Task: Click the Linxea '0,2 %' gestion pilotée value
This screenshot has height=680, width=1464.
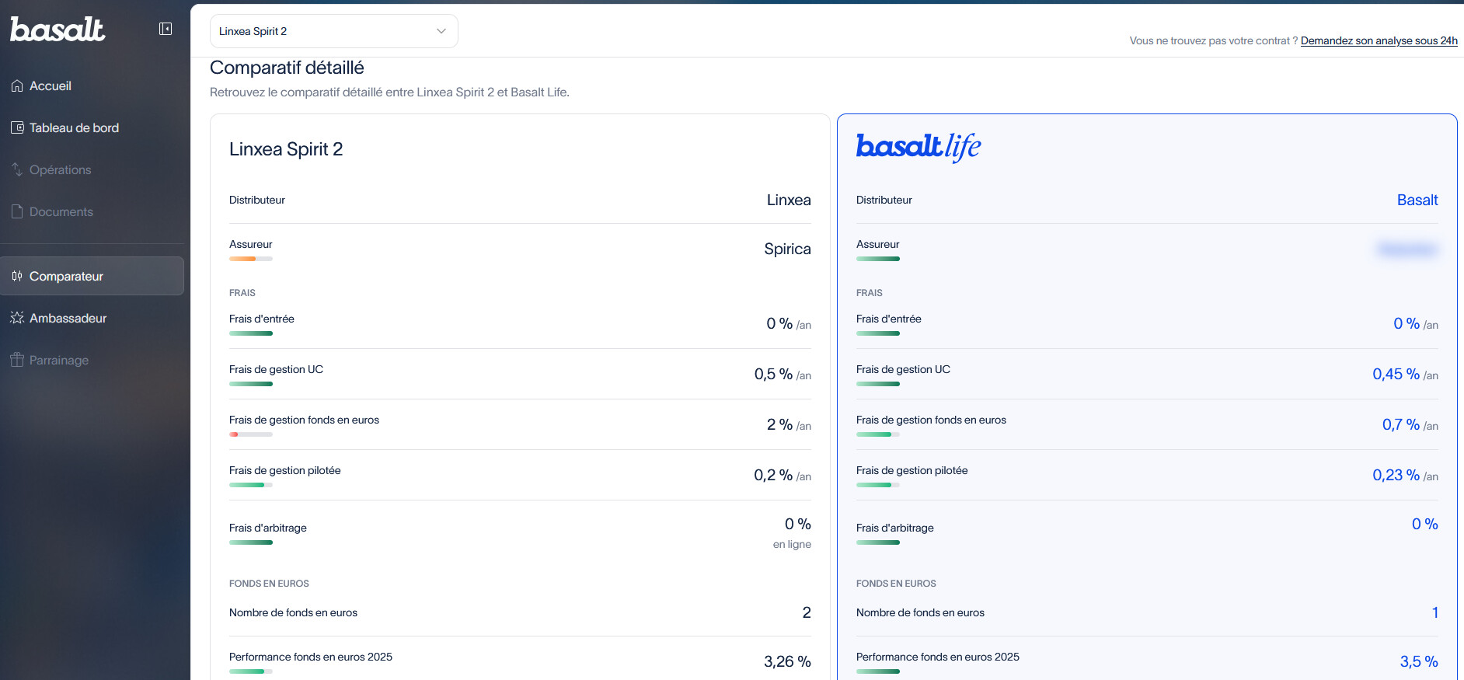Action: pyautogui.click(x=773, y=475)
